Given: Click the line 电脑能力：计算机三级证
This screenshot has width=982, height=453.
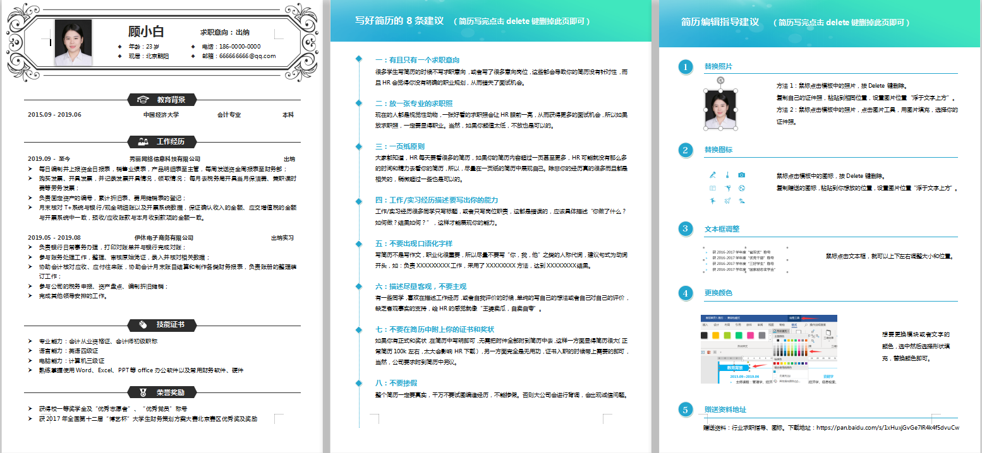Looking at the screenshot, I should [71, 360].
